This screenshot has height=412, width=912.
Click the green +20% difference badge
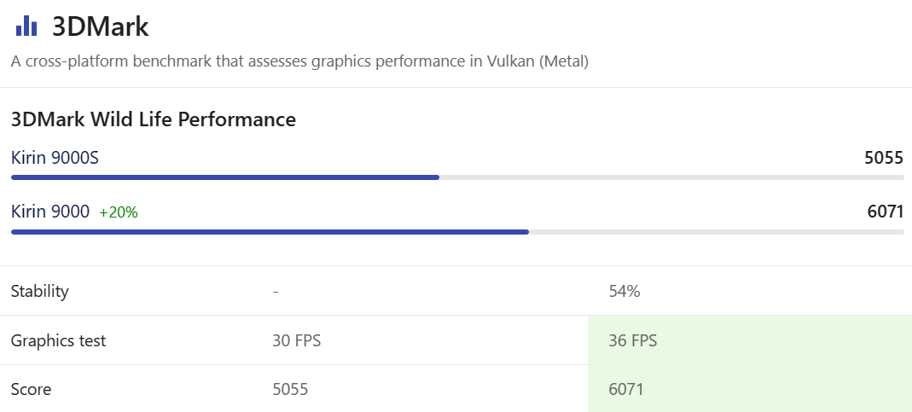[119, 212]
